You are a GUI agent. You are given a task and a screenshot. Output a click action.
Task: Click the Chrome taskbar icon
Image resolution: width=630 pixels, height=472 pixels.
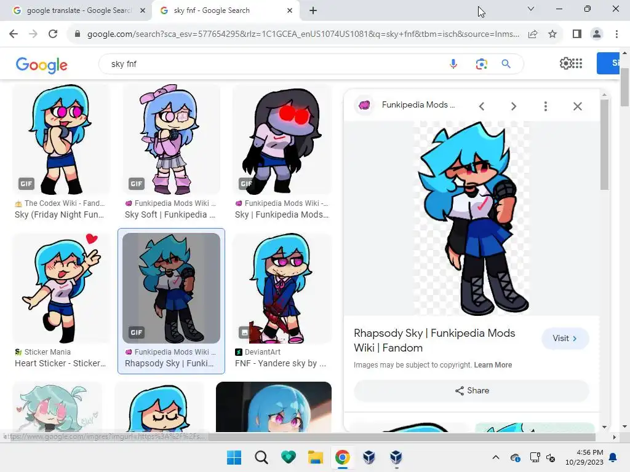point(342,457)
